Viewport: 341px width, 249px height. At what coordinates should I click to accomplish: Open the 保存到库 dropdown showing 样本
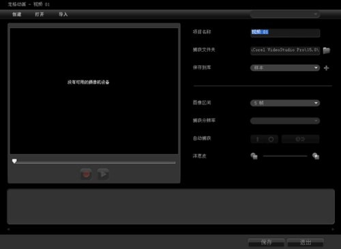coord(285,68)
